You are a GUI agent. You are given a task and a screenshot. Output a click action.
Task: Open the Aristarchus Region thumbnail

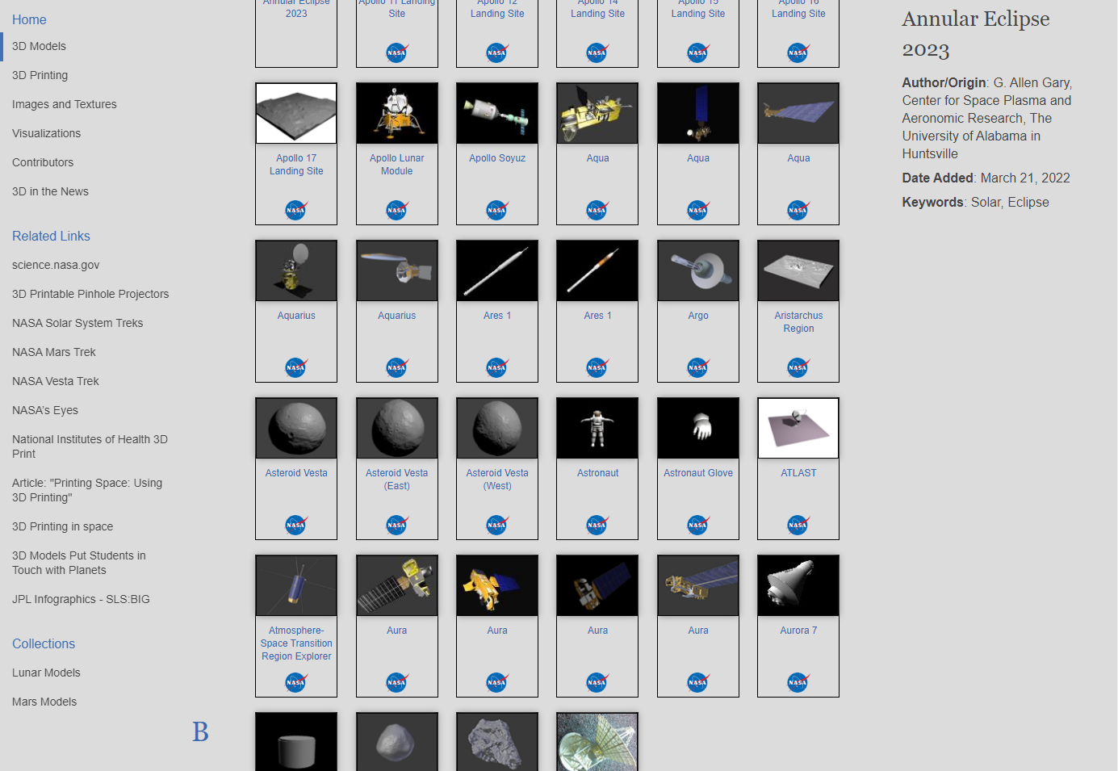point(798,270)
